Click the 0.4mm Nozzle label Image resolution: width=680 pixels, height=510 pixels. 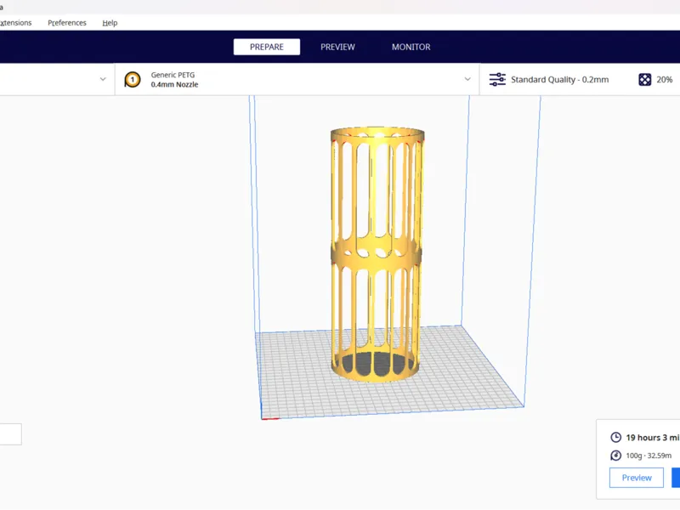click(x=174, y=84)
